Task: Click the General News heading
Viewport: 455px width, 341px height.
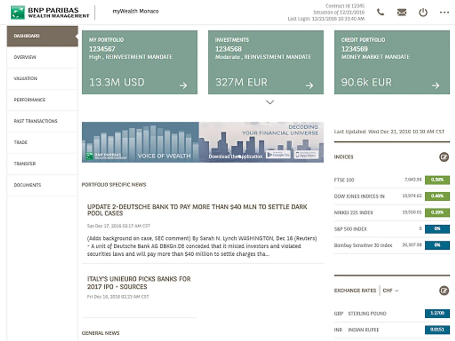Action: pyautogui.click(x=100, y=333)
